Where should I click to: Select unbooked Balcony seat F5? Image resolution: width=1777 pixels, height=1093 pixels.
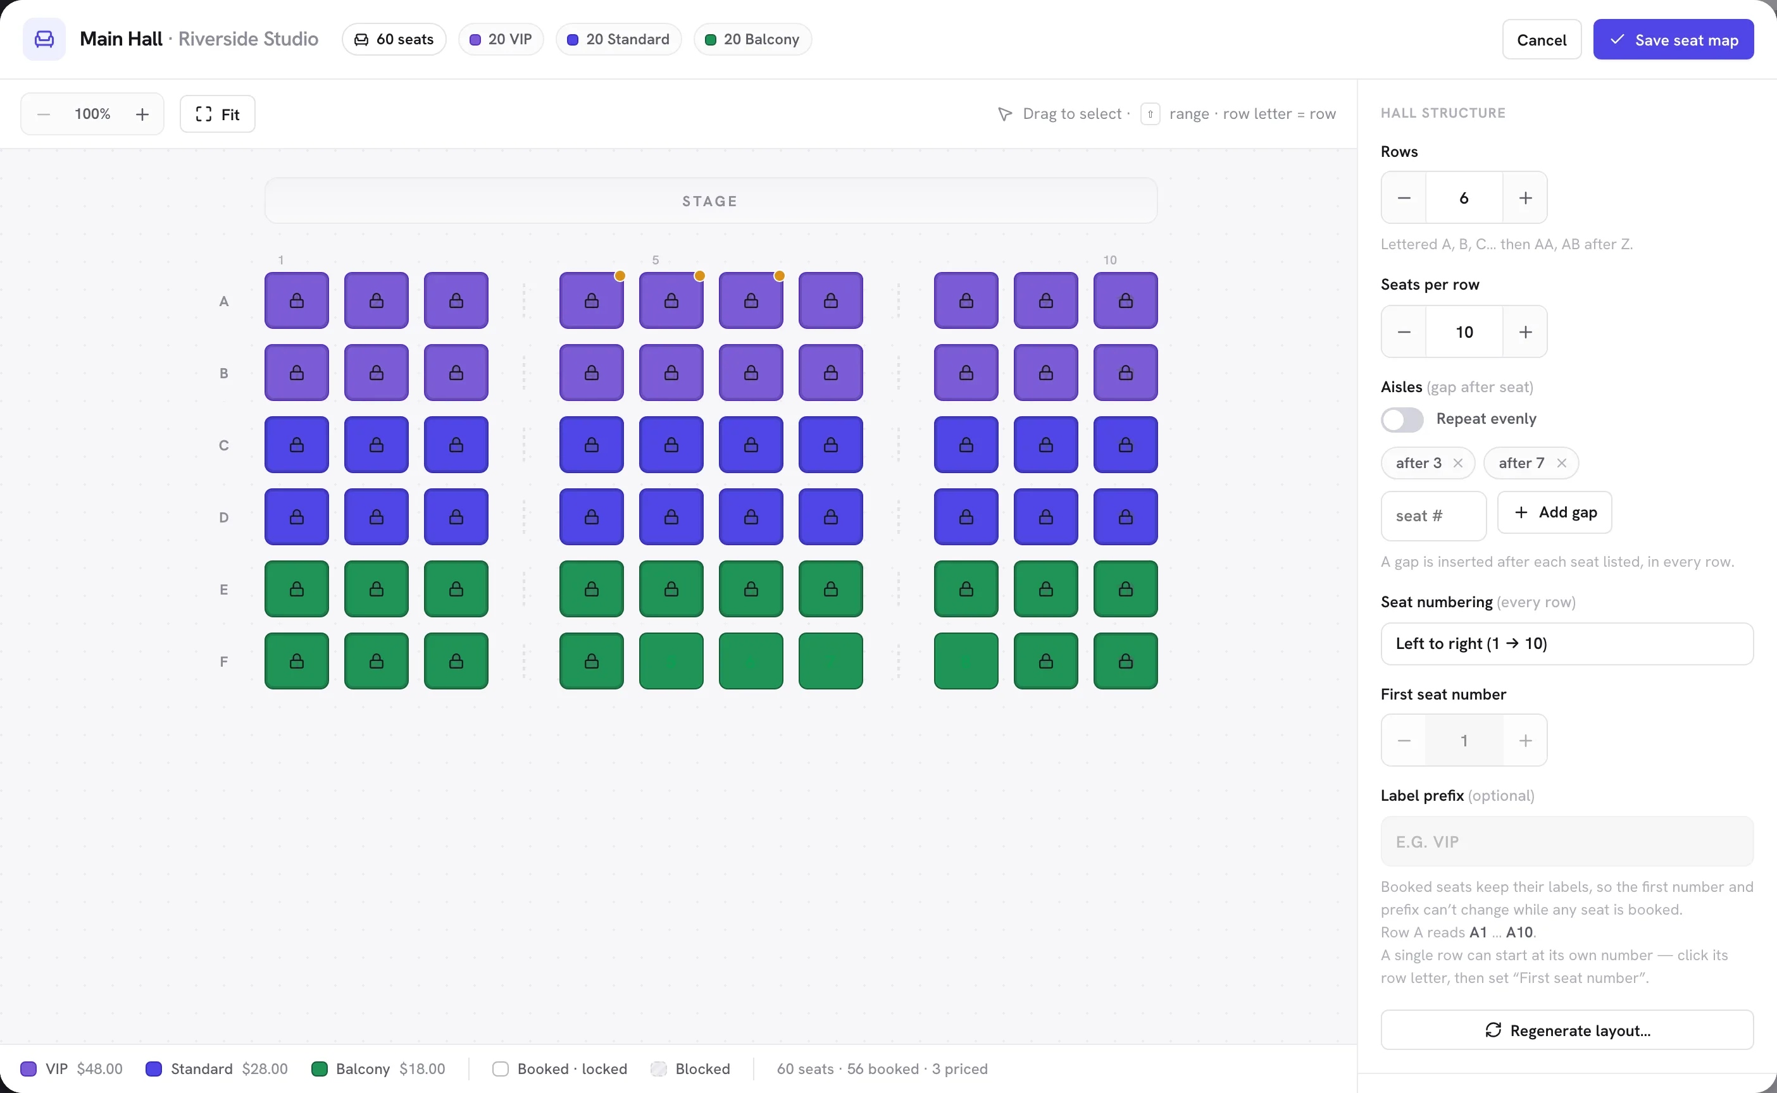click(x=671, y=662)
